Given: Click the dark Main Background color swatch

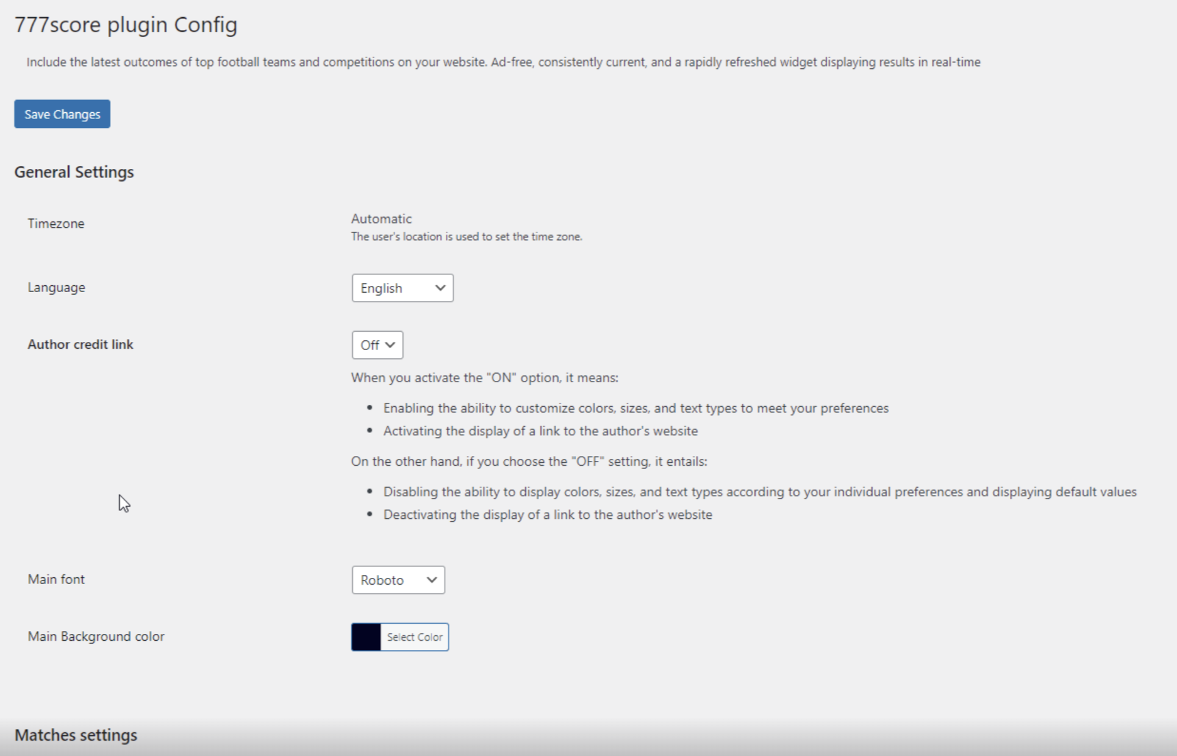Looking at the screenshot, I should [x=366, y=637].
